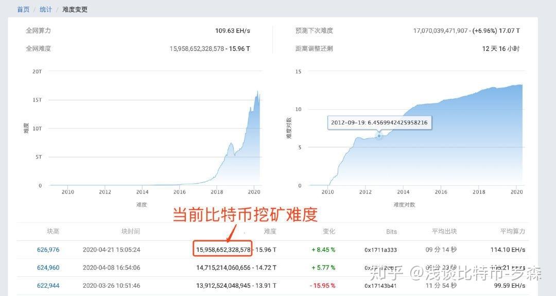Open block height 626,976 link
556x296 pixels.
48,250
